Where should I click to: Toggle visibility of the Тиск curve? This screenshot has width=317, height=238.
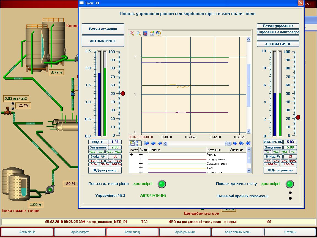(x=141, y=168)
